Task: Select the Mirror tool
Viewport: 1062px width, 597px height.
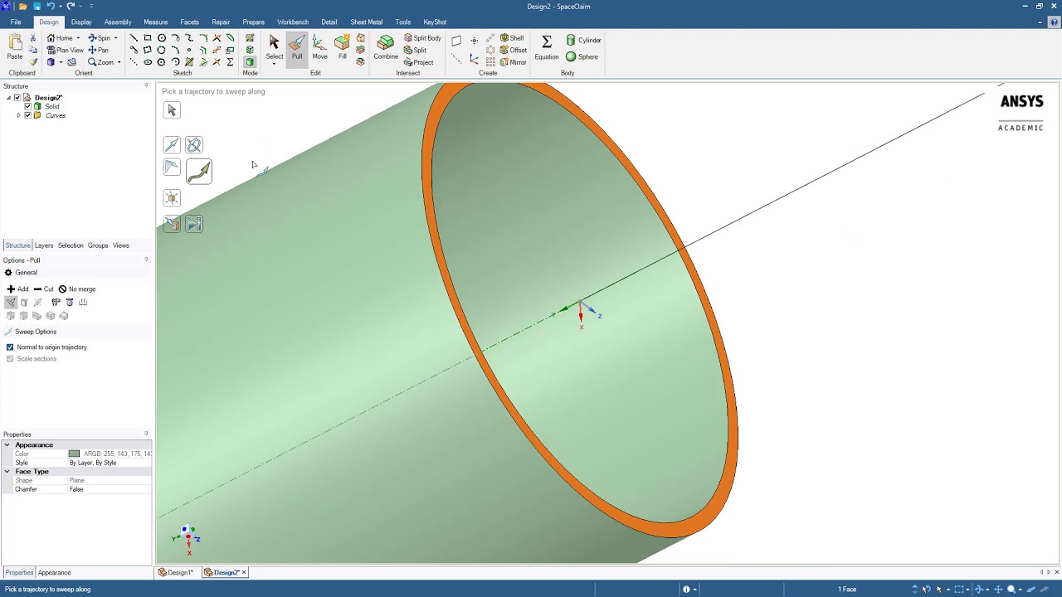Action: click(x=513, y=62)
